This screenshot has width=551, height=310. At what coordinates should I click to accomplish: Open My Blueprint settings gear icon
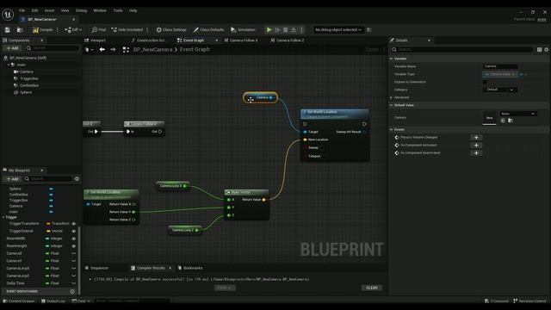pos(77,179)
